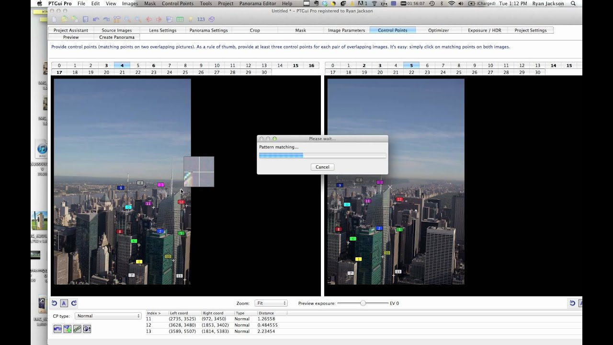The image size is (613, 345).
Task: Click the Open Project folder icon
Action: 65,19
